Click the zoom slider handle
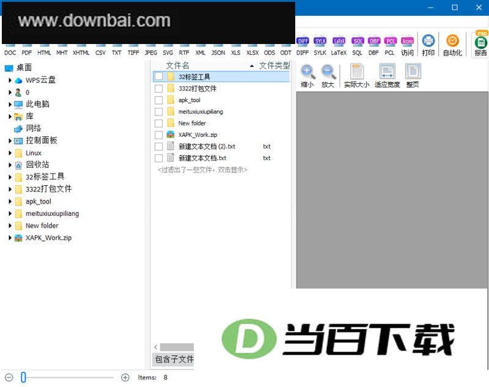Viewport: 489px width, 387px height. click(x=23, y=377)
